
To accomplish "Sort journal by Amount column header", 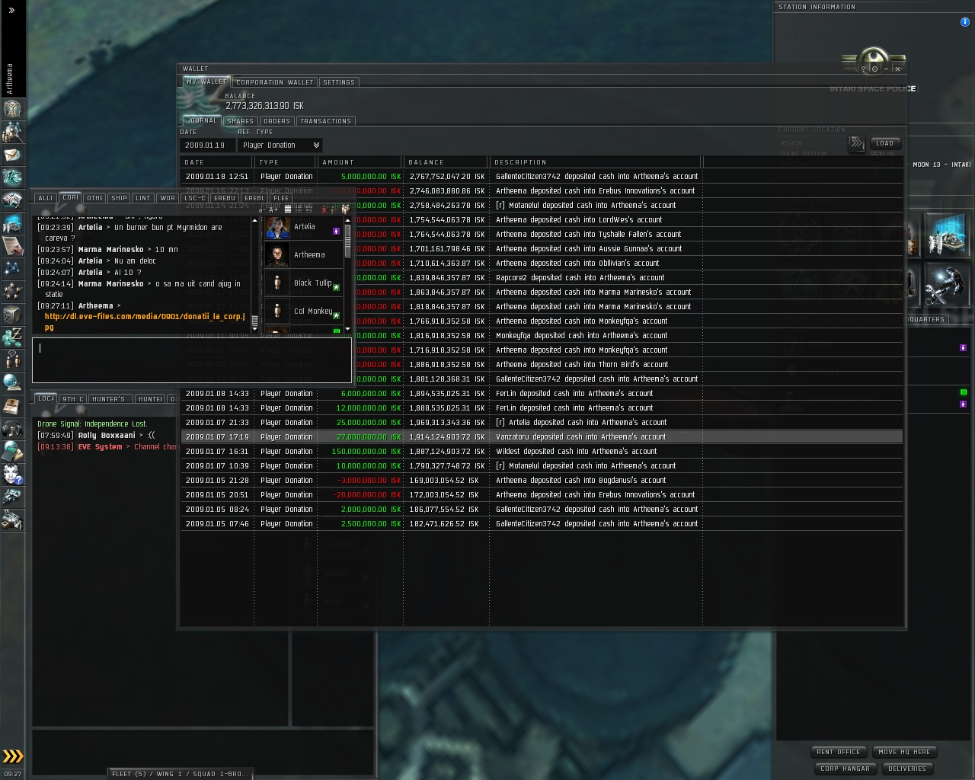I will point(360,162).
